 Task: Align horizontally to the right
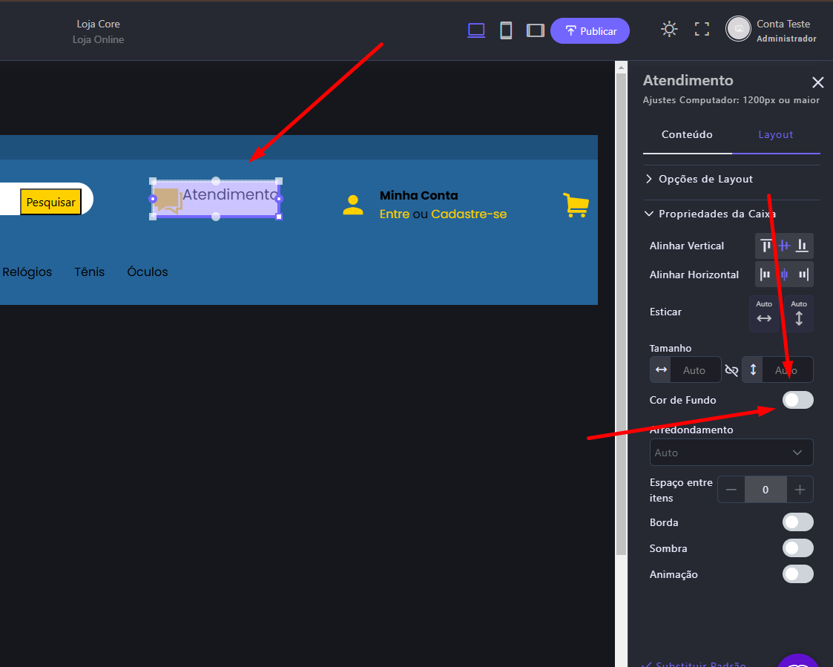tap(803, 275)
